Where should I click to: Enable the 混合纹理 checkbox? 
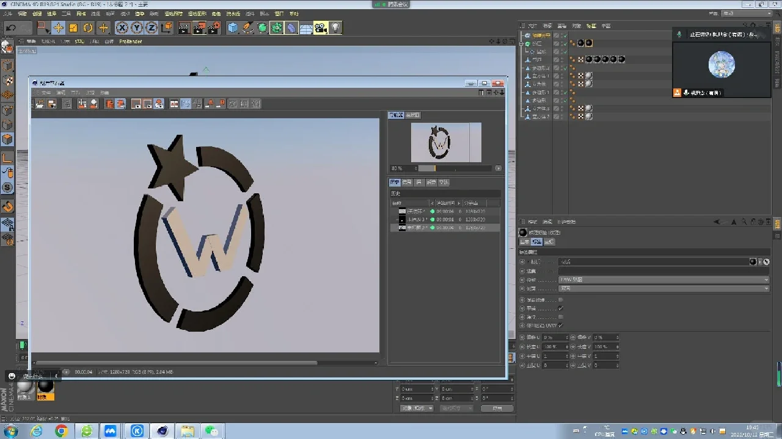pyautogui.click(x=560, y=300)
